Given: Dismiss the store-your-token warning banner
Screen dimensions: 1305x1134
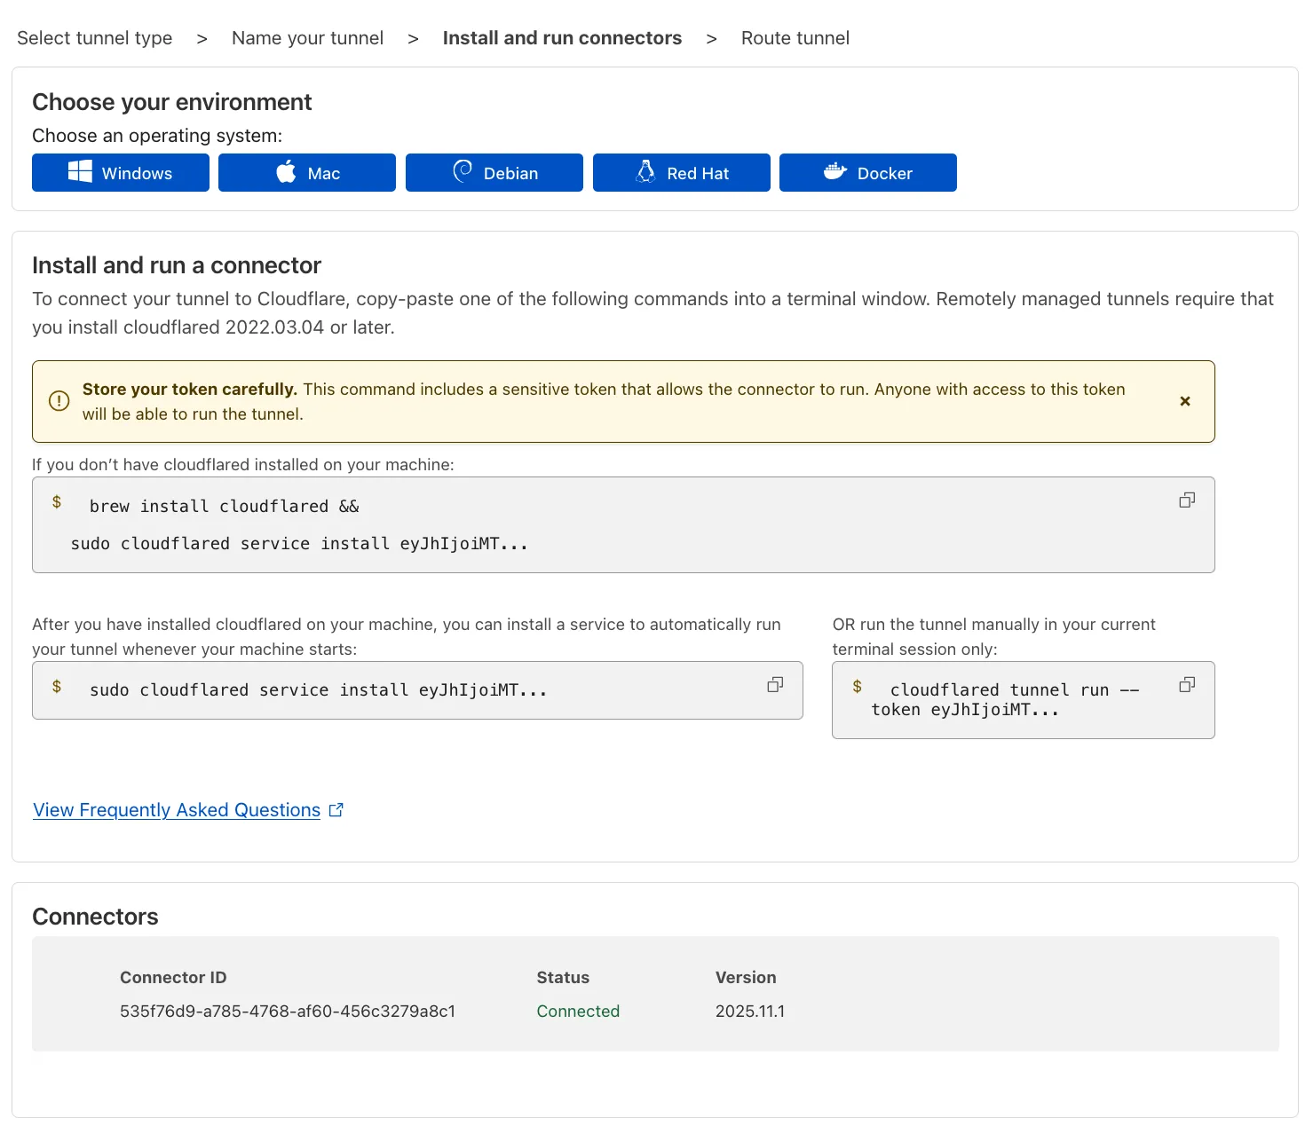Looking at the screenshot, I should click(x=1185, y=401).
